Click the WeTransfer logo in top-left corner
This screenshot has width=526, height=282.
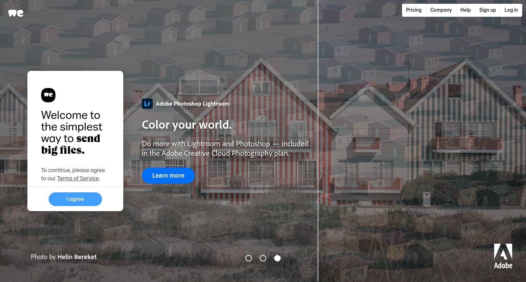tap(16, 13)
